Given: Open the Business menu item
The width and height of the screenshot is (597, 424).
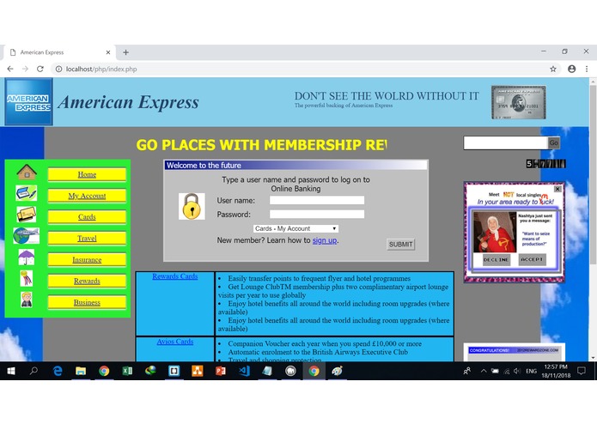Looking at the screenshot, I should tap(87, 302).
